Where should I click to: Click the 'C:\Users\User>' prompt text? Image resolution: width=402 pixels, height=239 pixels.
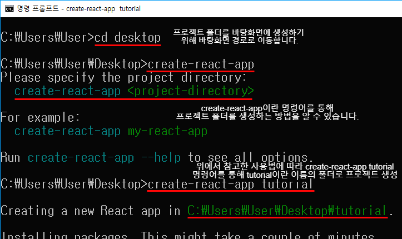(47, 38)
